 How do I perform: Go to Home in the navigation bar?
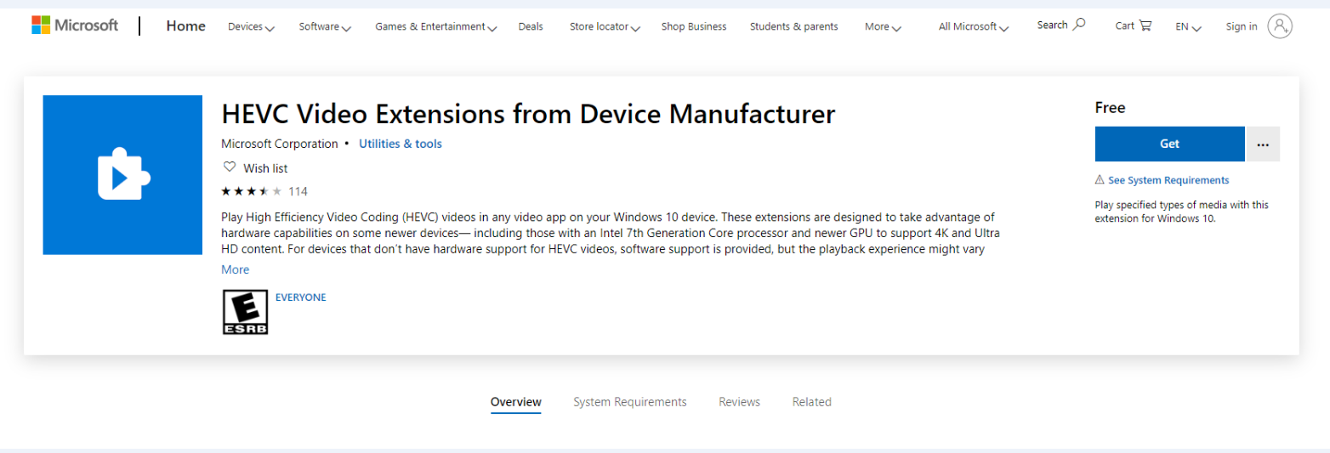point(185,25)
